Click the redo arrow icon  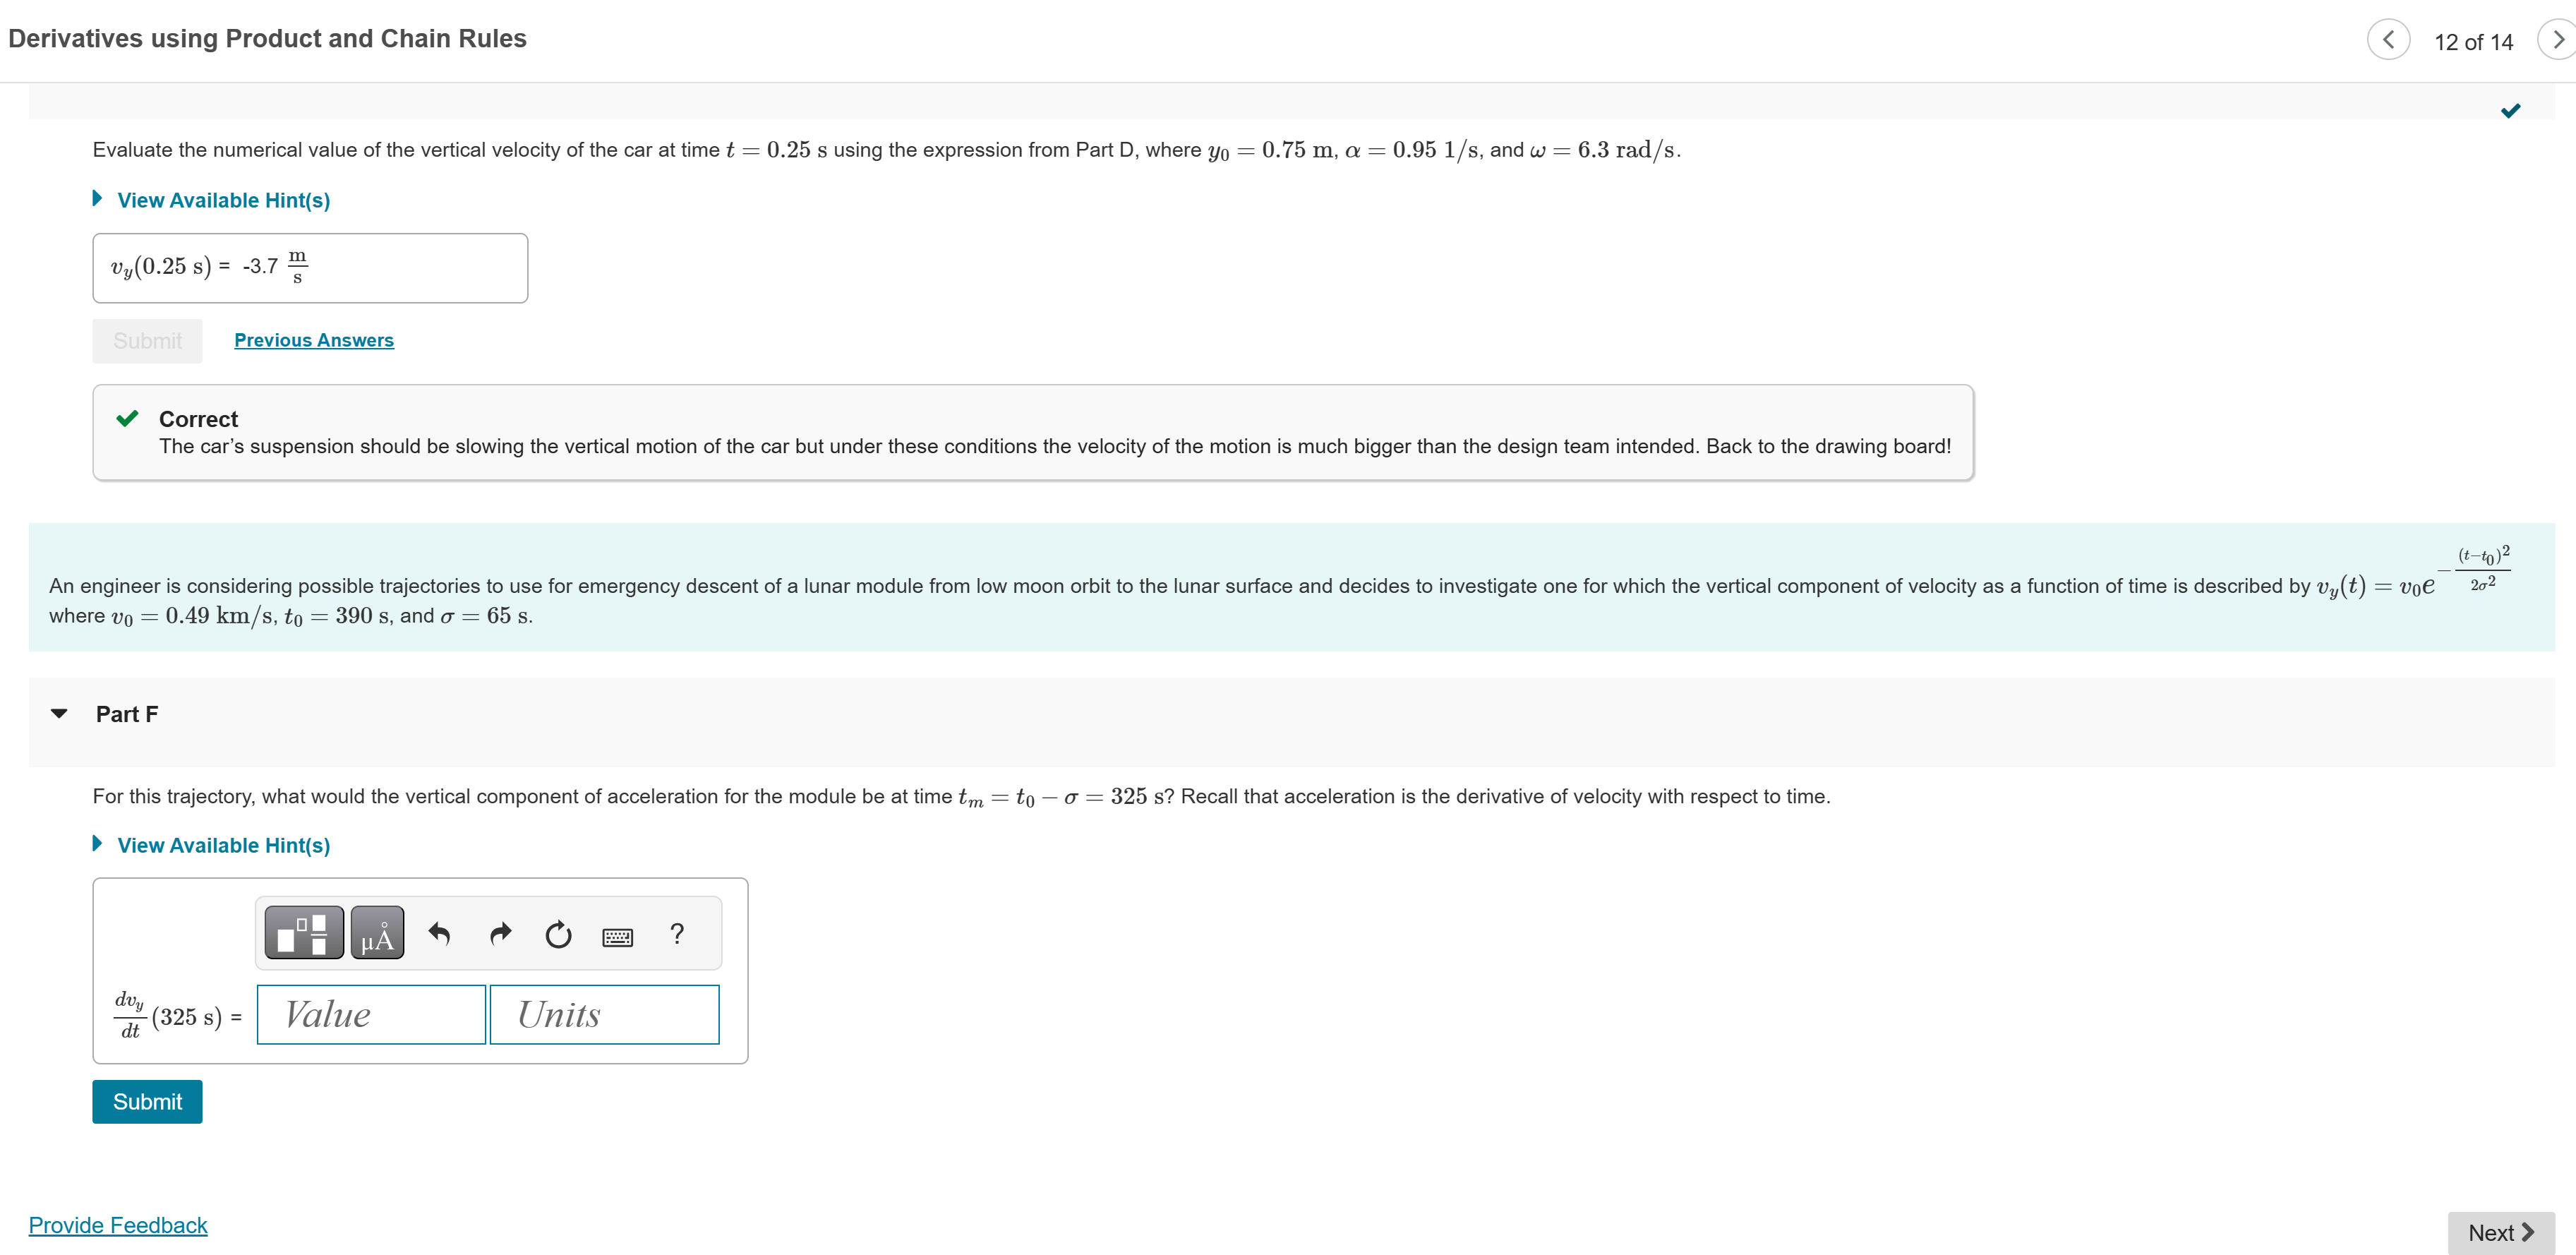coord(500,934)
